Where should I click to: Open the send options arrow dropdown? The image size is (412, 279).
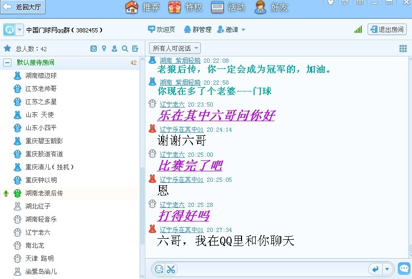[387, 269]
